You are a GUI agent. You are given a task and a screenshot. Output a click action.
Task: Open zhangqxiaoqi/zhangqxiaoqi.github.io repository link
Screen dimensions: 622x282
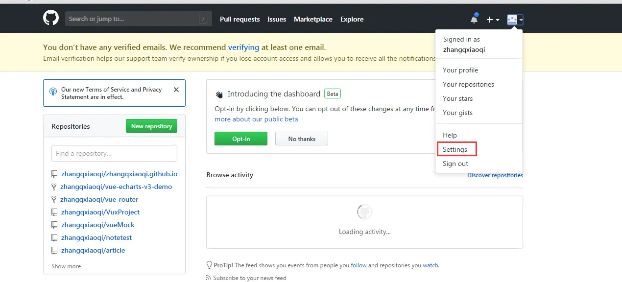[x=119, y=174]
